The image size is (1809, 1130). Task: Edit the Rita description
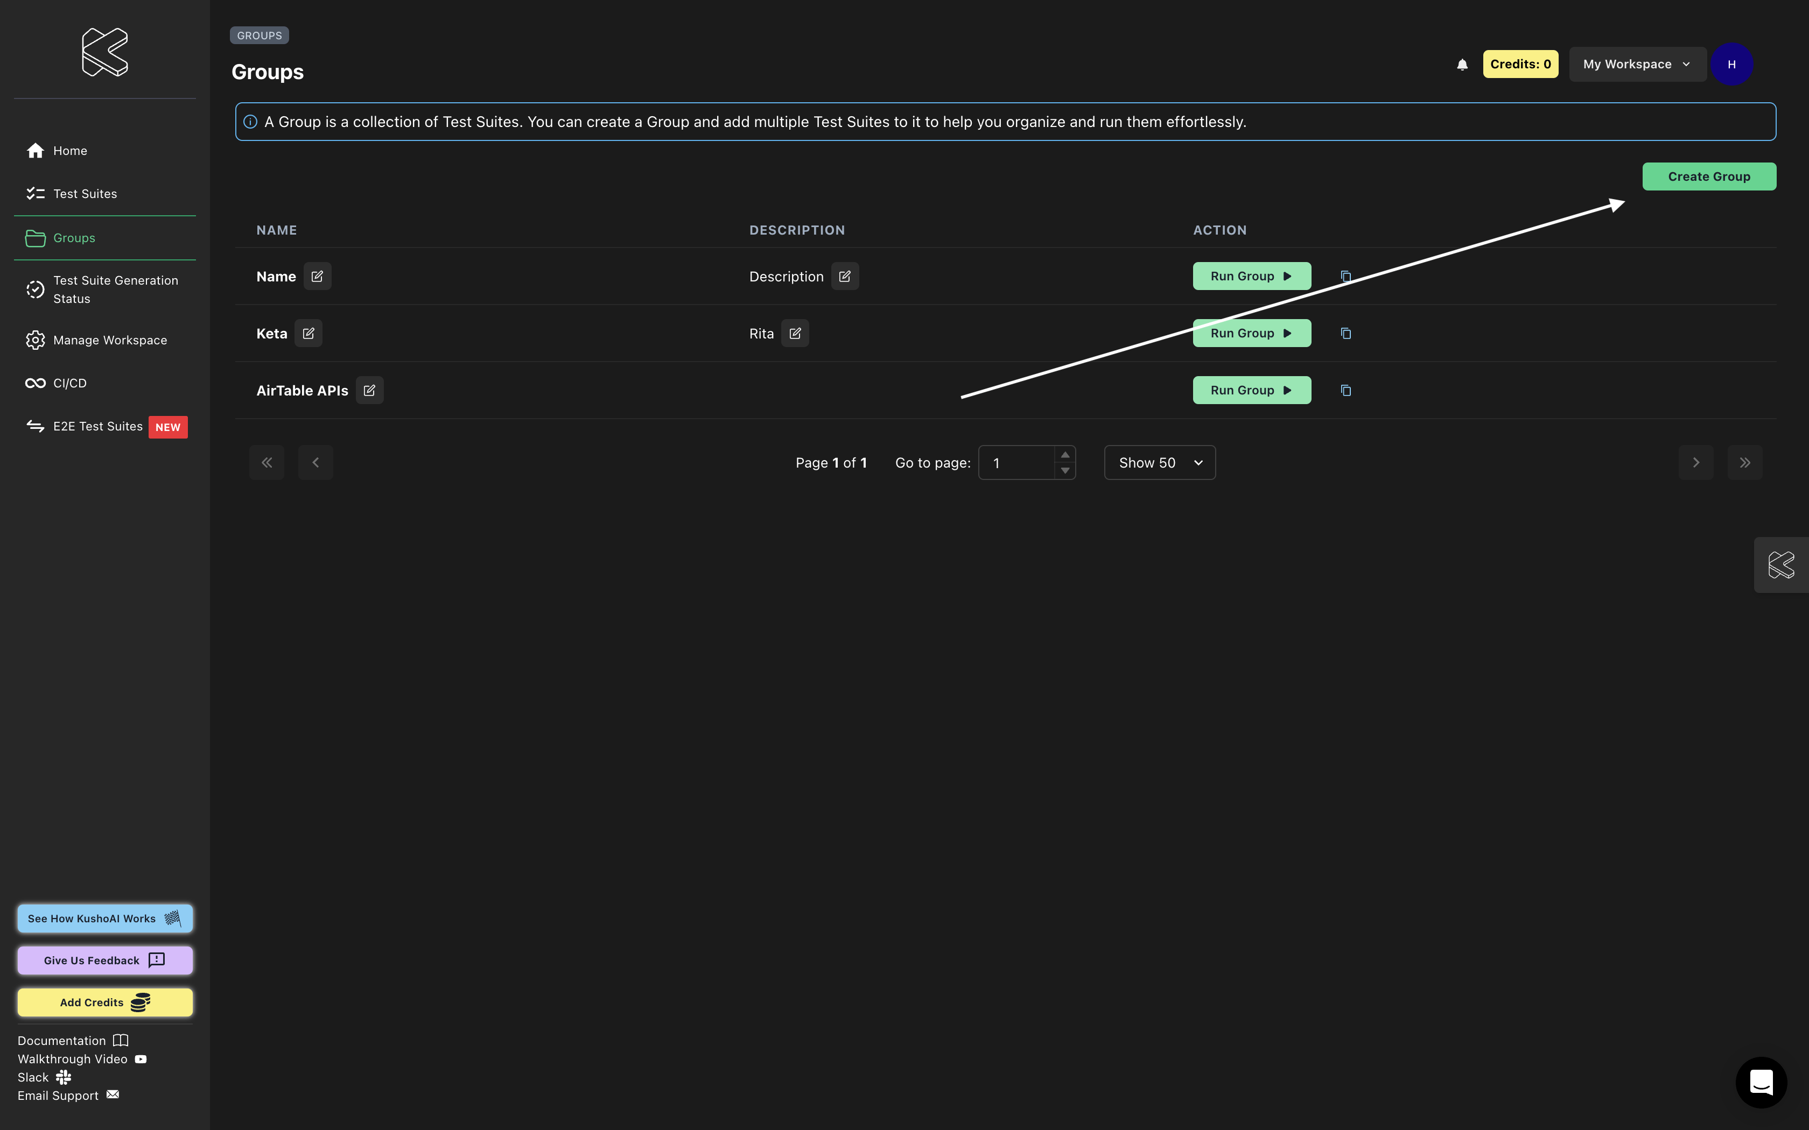coord(795,333)
